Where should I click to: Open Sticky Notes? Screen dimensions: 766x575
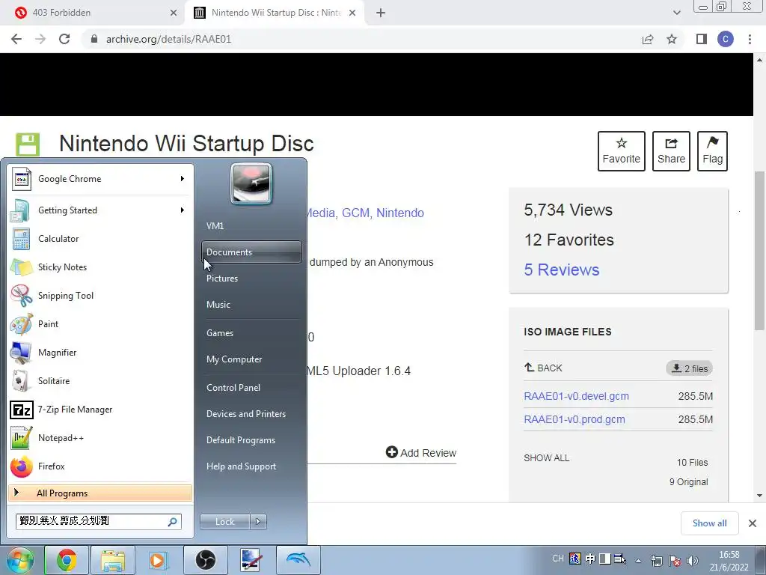tap(100, 267)
